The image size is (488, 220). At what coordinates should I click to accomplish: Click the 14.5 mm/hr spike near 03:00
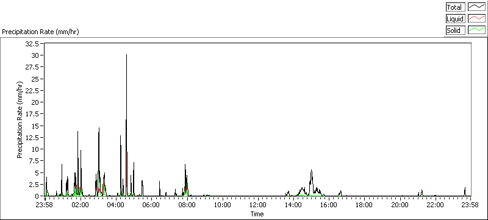click(99, 128)
